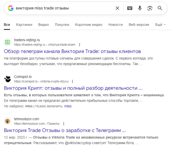
Task: Click the Coinspot.io site favicon
Action: click(8, 79)
